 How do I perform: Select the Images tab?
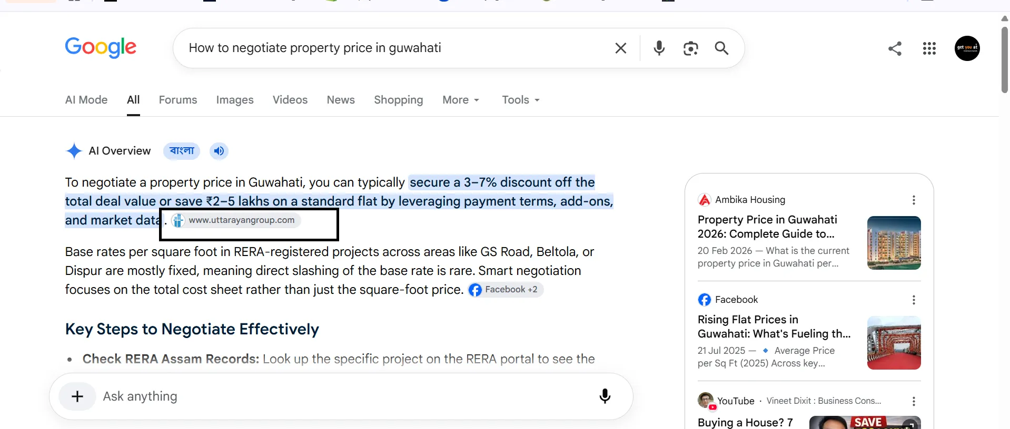point(235,100)
